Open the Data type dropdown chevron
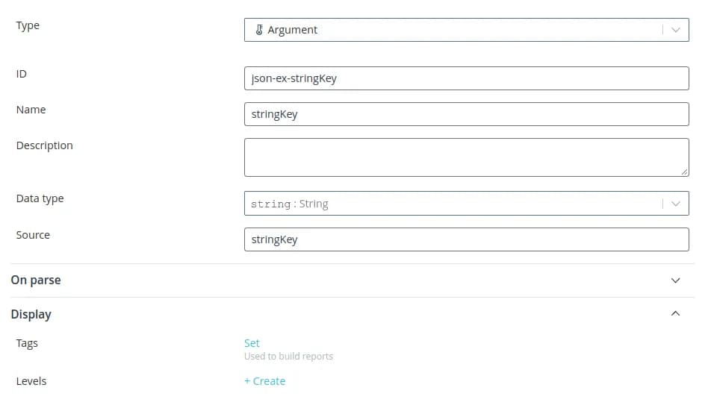The image size is (711, 417). click(675, 204)
